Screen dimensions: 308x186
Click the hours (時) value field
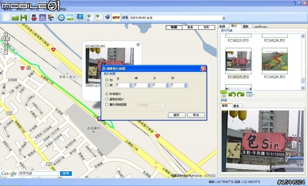click(141, 85)
